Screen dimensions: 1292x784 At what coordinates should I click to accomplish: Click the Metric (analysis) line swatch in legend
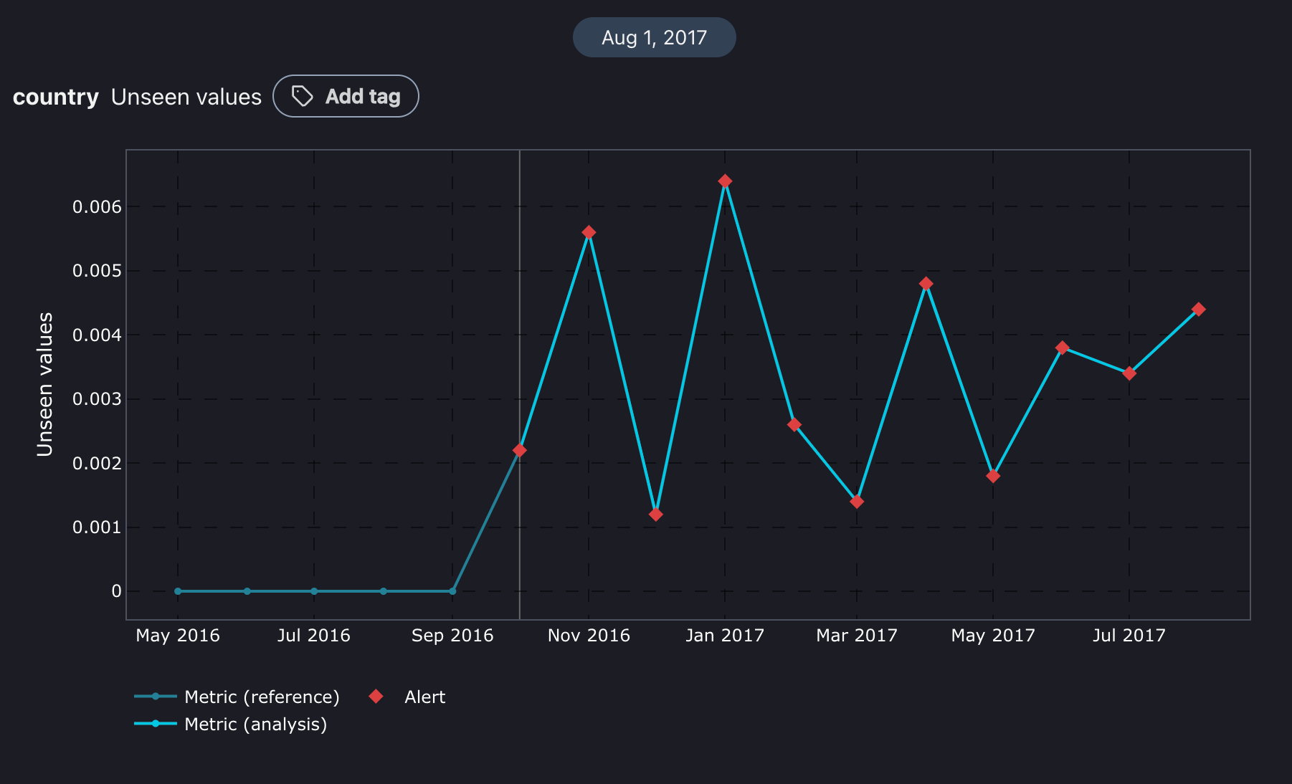click(156, 724)
